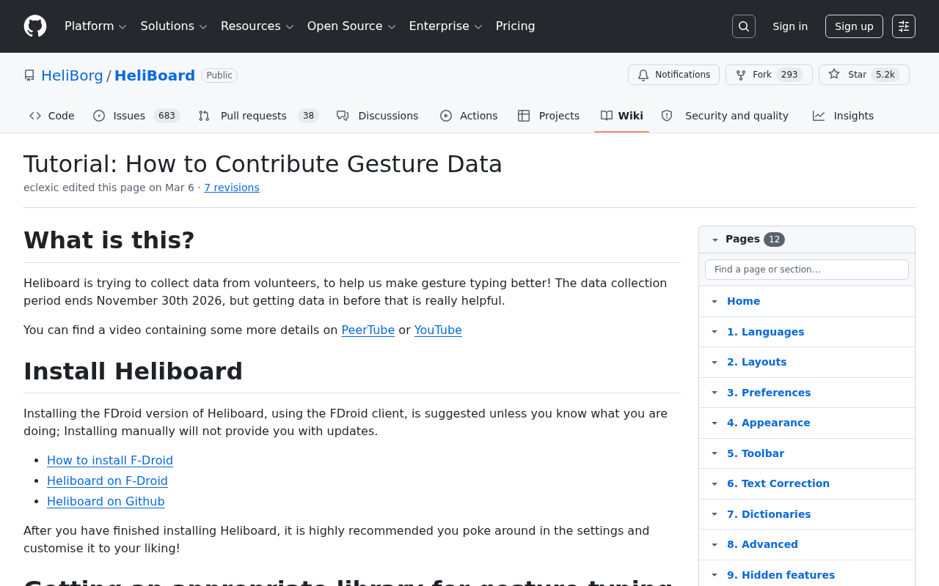Expand the 3. Preferences sections
Image resolution: width=939 pixels, height=586 pixels.
coord(715,393)
